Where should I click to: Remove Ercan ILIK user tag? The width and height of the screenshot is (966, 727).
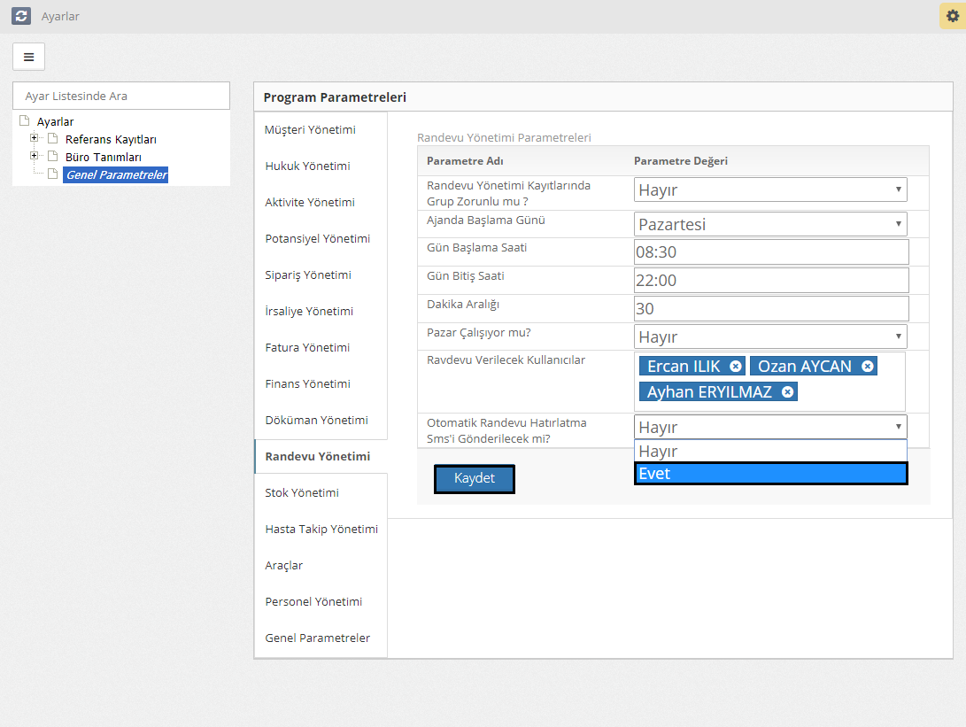[736, 367]
